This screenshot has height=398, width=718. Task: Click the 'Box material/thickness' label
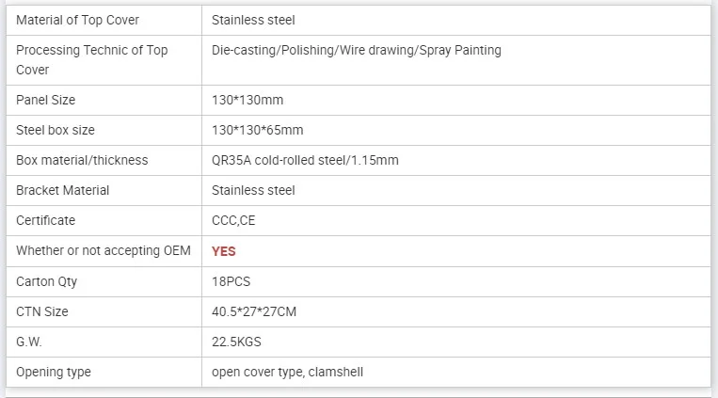(x=82, y=160)
